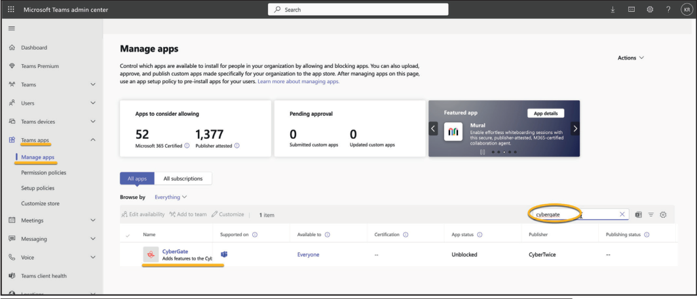Open the help question mark icon

click(668, 9)
